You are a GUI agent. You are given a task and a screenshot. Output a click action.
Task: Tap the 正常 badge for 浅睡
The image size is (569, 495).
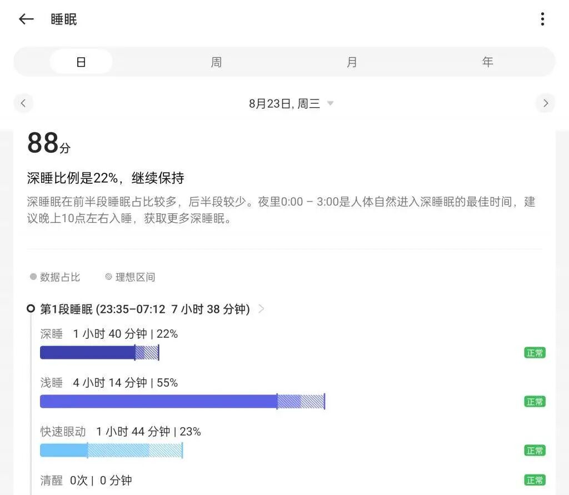(x=535, y=402)
